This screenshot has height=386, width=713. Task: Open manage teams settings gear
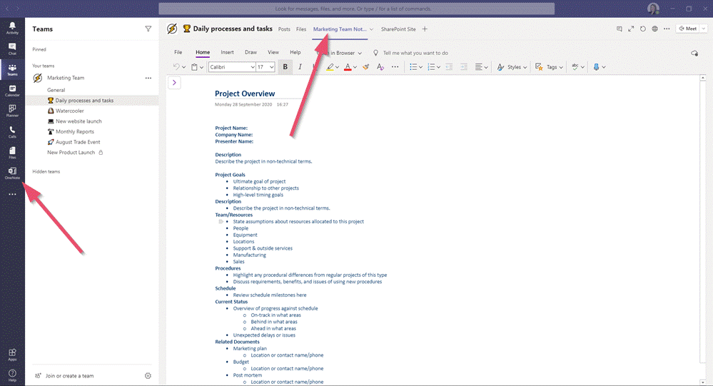point(148,376)
